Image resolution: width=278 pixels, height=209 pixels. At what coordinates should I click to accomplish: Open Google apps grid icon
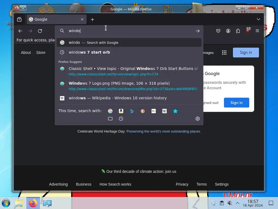click(224, 53)
